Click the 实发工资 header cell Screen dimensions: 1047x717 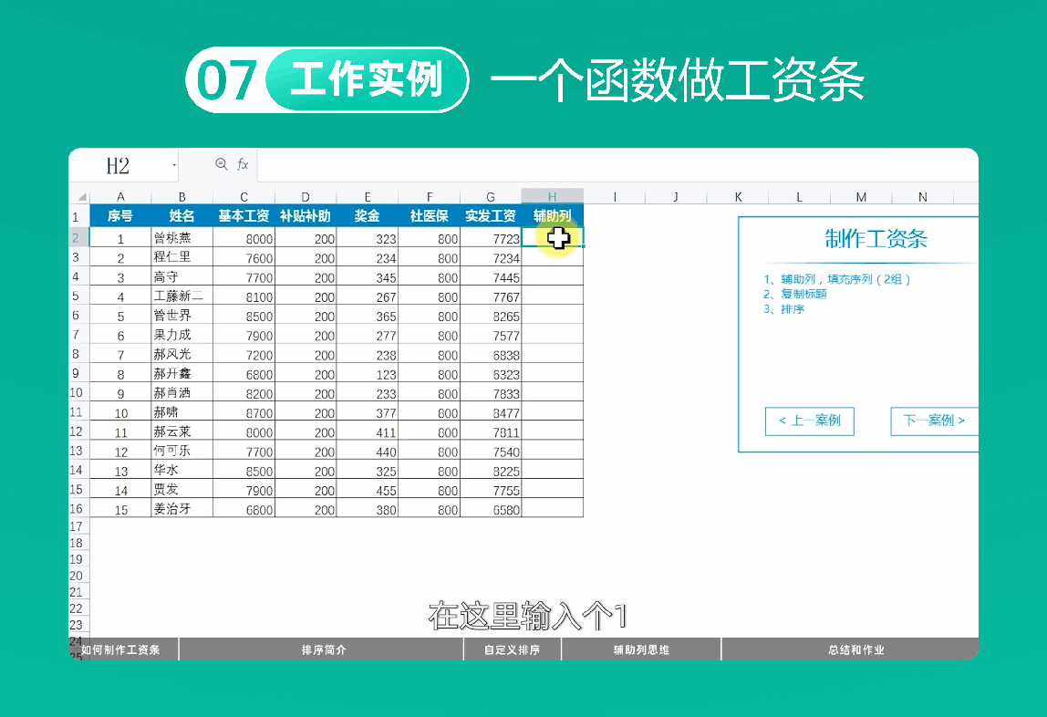coord(491,216)
